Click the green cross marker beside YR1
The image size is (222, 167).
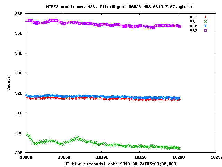tap(205, 22)
